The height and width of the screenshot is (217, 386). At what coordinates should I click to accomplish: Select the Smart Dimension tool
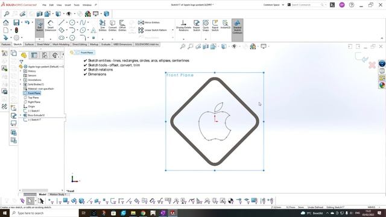(x=51, y=26)
